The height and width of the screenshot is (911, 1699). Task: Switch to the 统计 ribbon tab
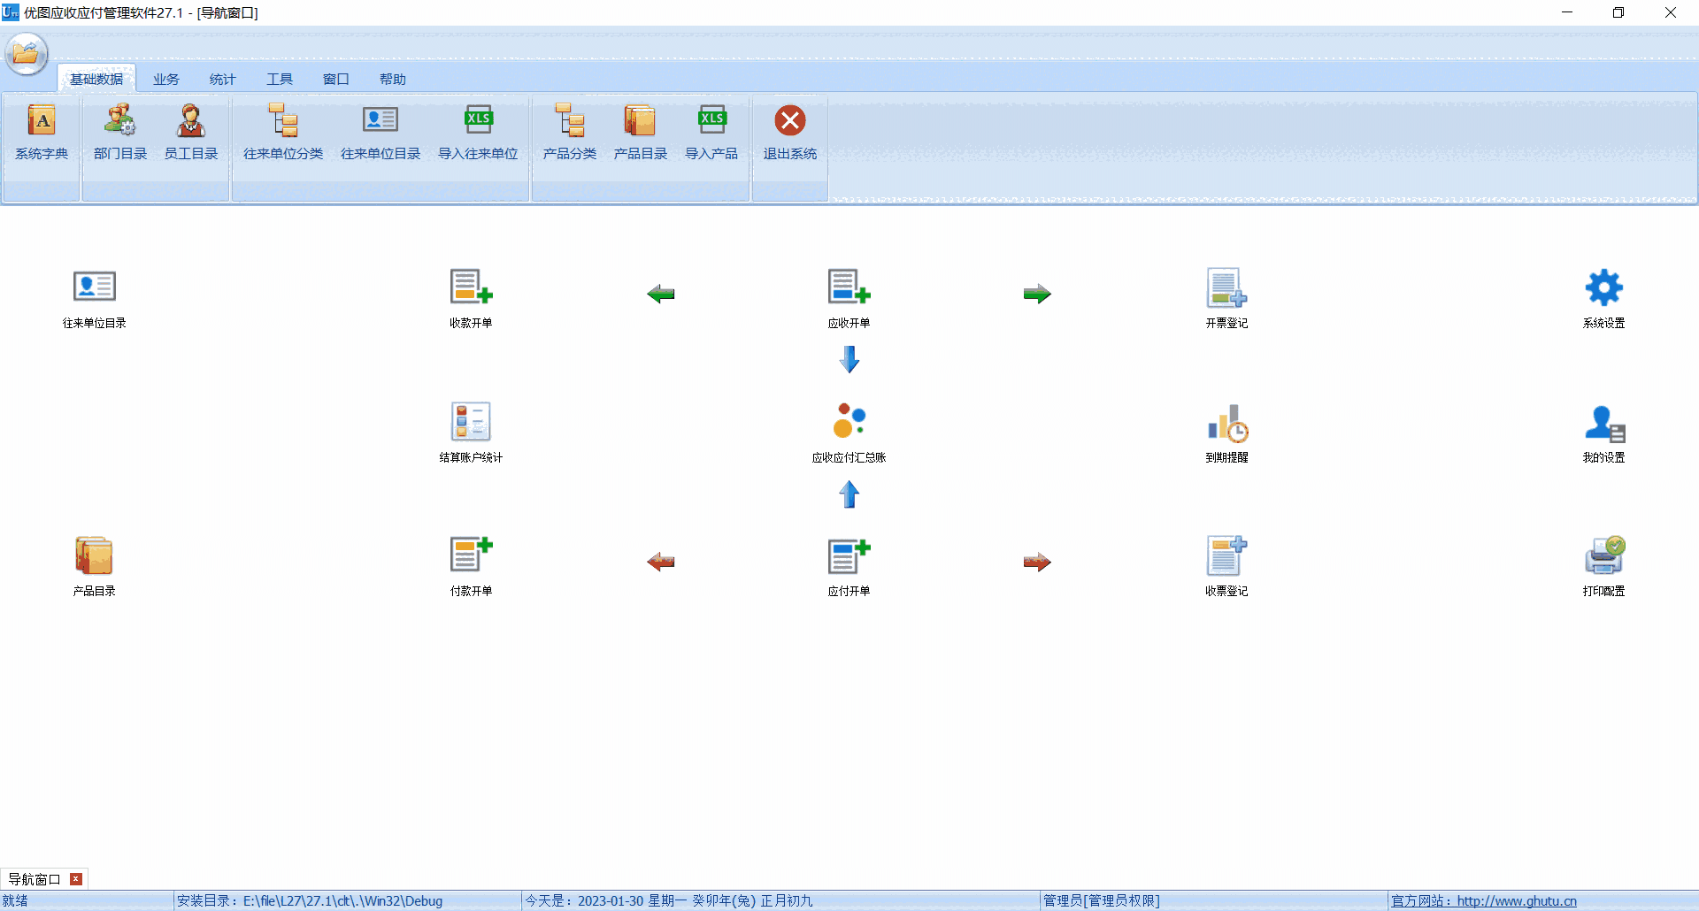tap(223, 79)
